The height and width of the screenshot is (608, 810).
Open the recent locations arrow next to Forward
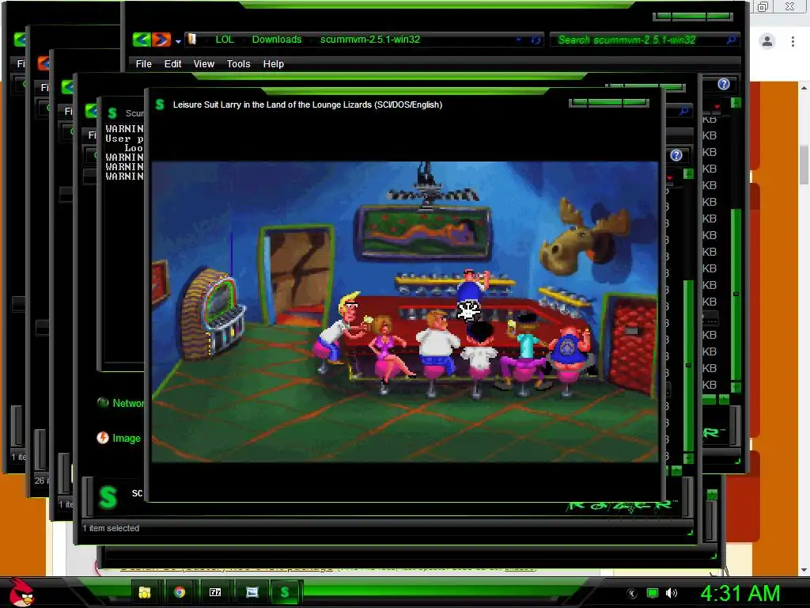178,41
